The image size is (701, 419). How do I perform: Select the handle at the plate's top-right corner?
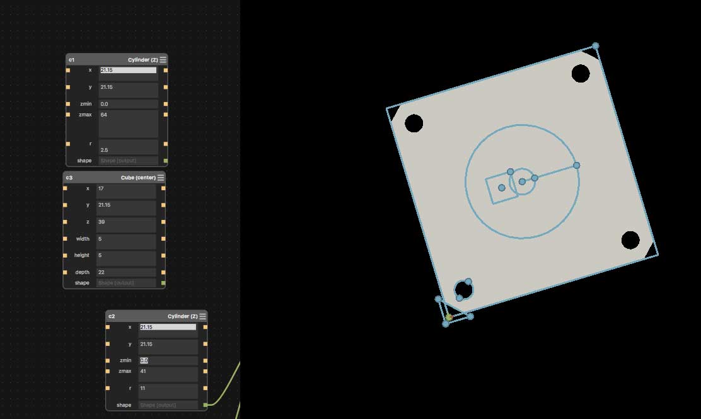point(596,46)
